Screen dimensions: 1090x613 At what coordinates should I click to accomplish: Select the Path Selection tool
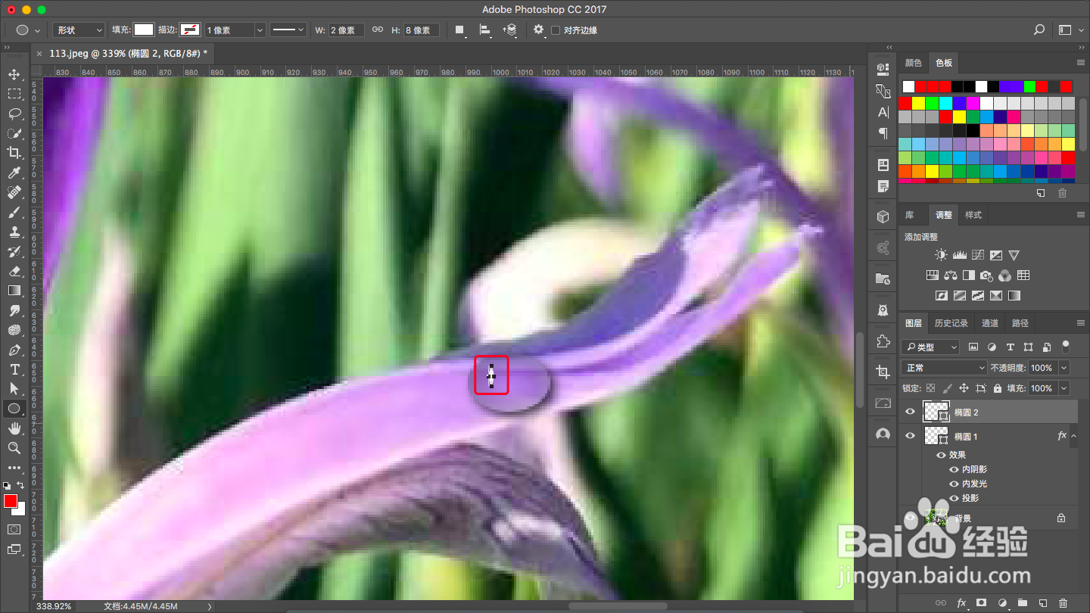14,389
